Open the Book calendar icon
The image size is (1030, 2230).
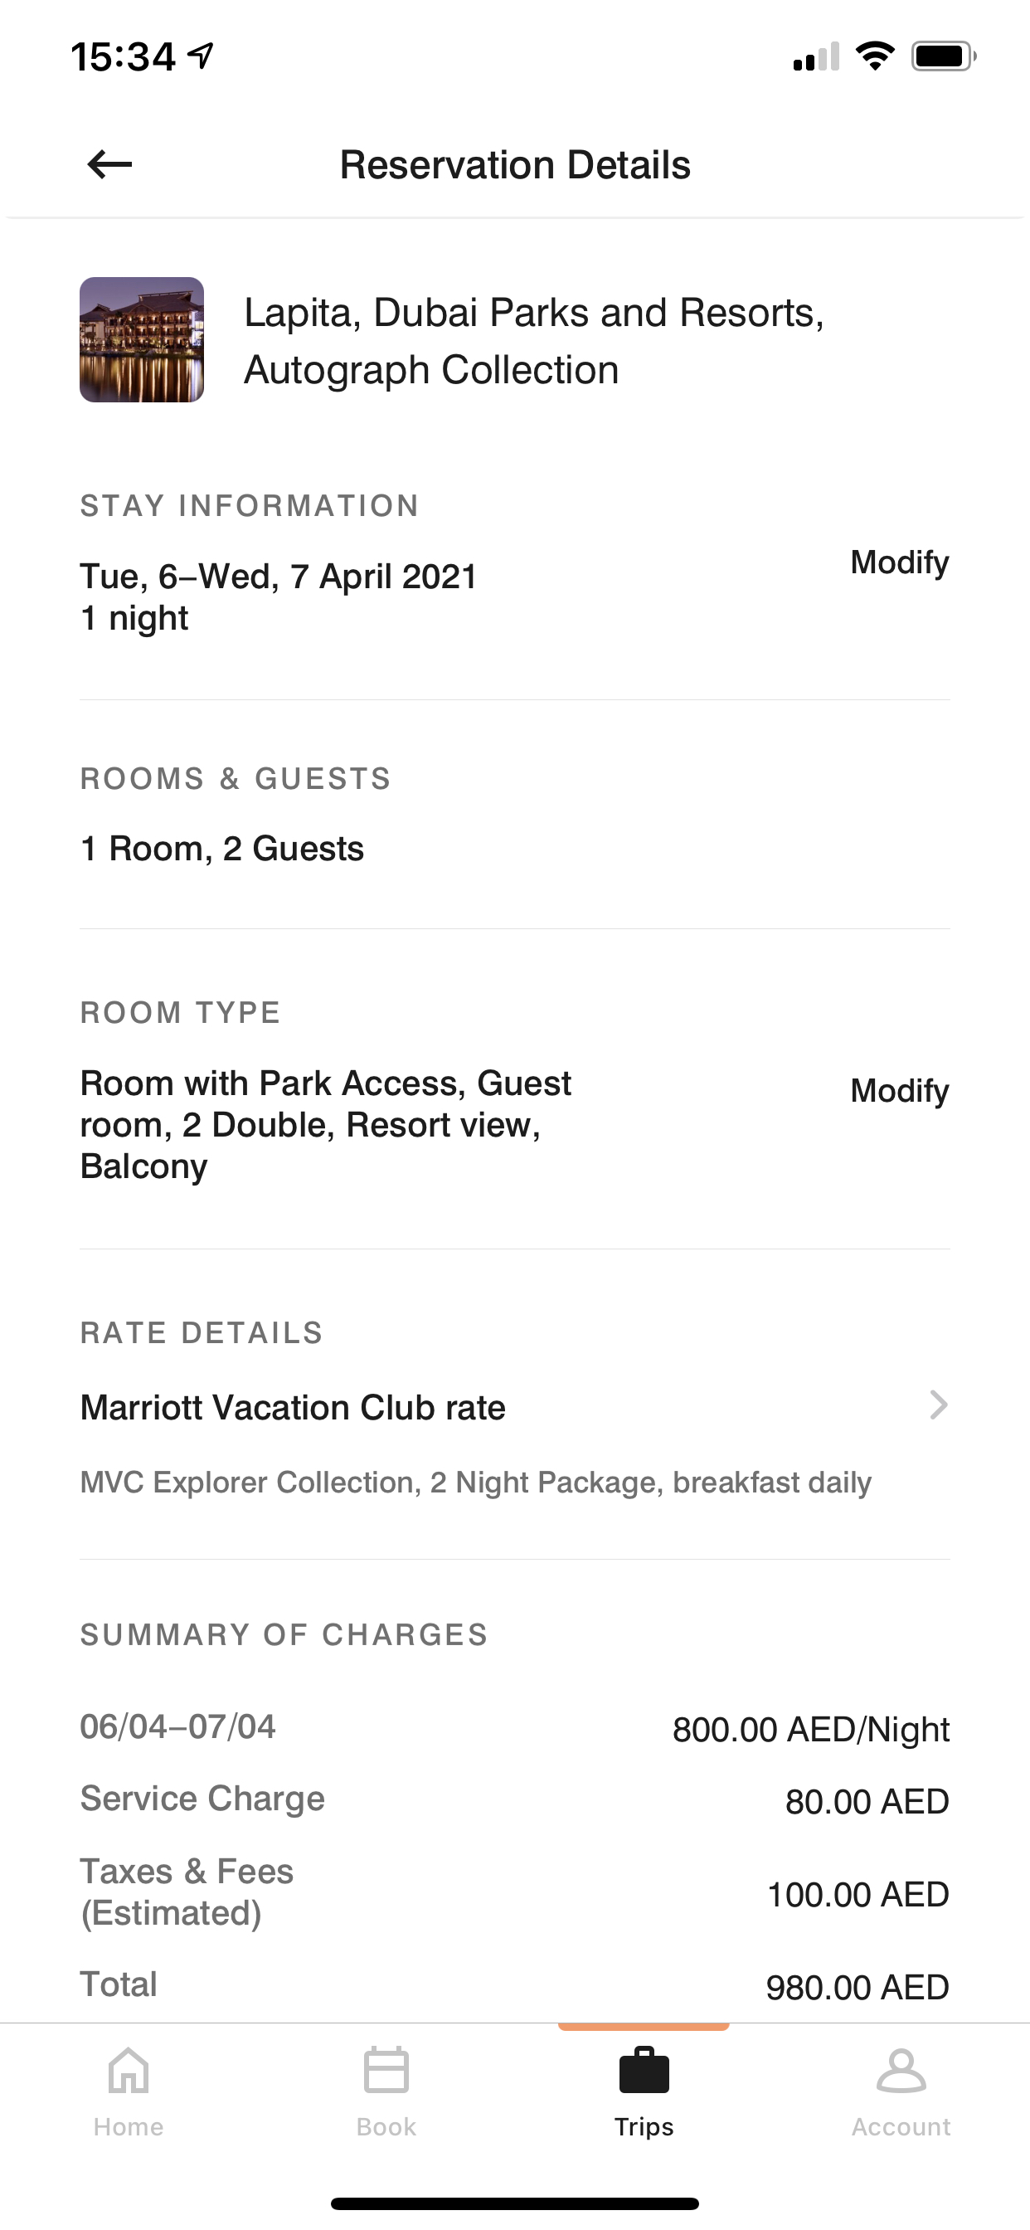point(386,2070)
